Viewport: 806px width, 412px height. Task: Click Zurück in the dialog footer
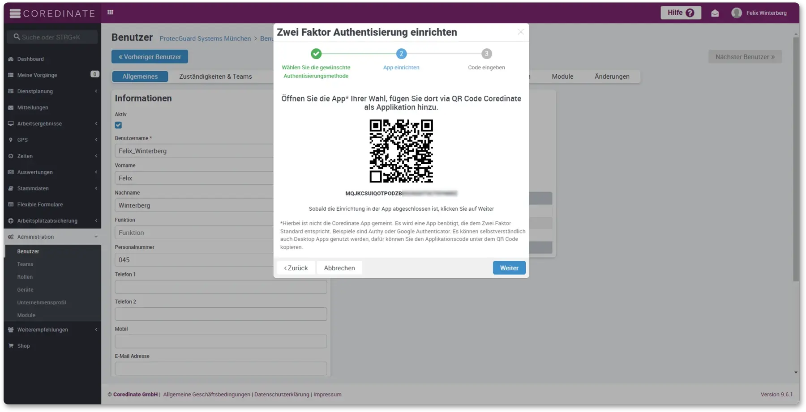pos(296,268)
